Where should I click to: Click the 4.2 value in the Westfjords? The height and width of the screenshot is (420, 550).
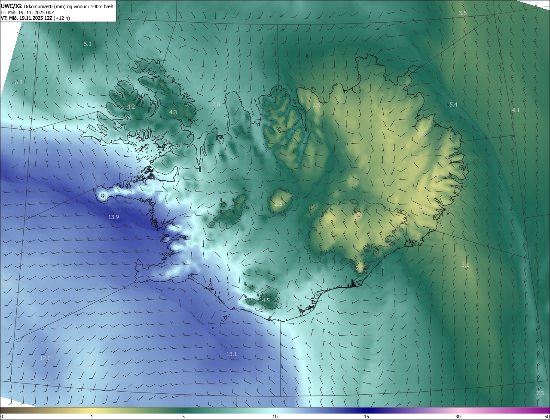[x=131, y=107]
